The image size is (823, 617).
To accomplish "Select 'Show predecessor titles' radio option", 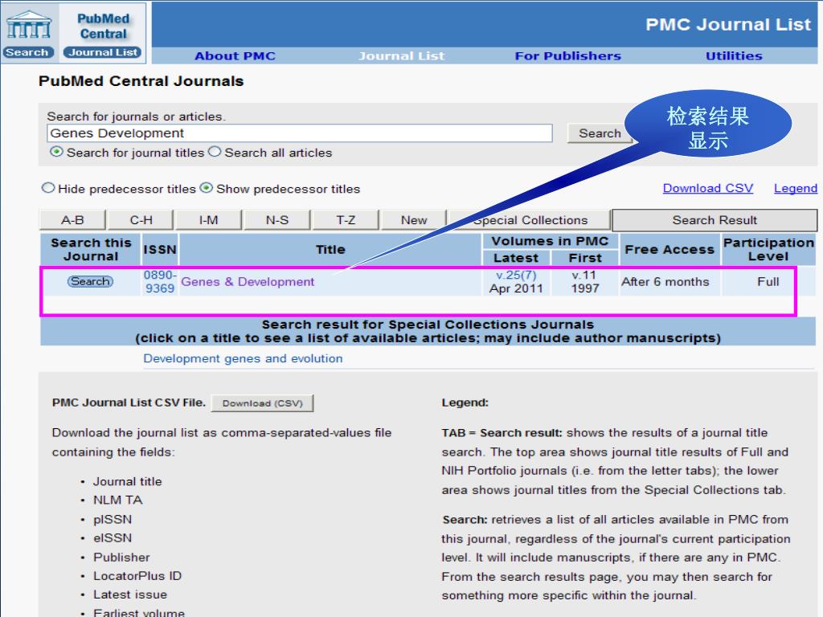I will click(x=207, y=188).
